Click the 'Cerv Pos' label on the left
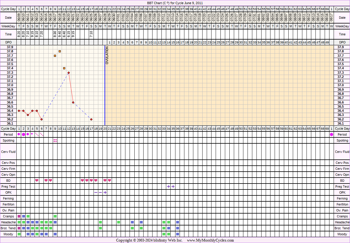 8,163
